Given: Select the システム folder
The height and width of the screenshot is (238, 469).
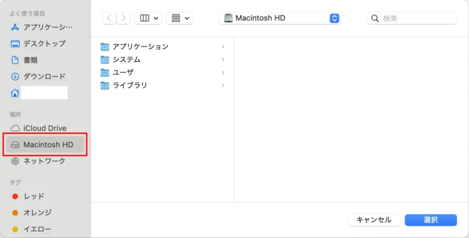Looking at the screenshot, I should [163, 59].
